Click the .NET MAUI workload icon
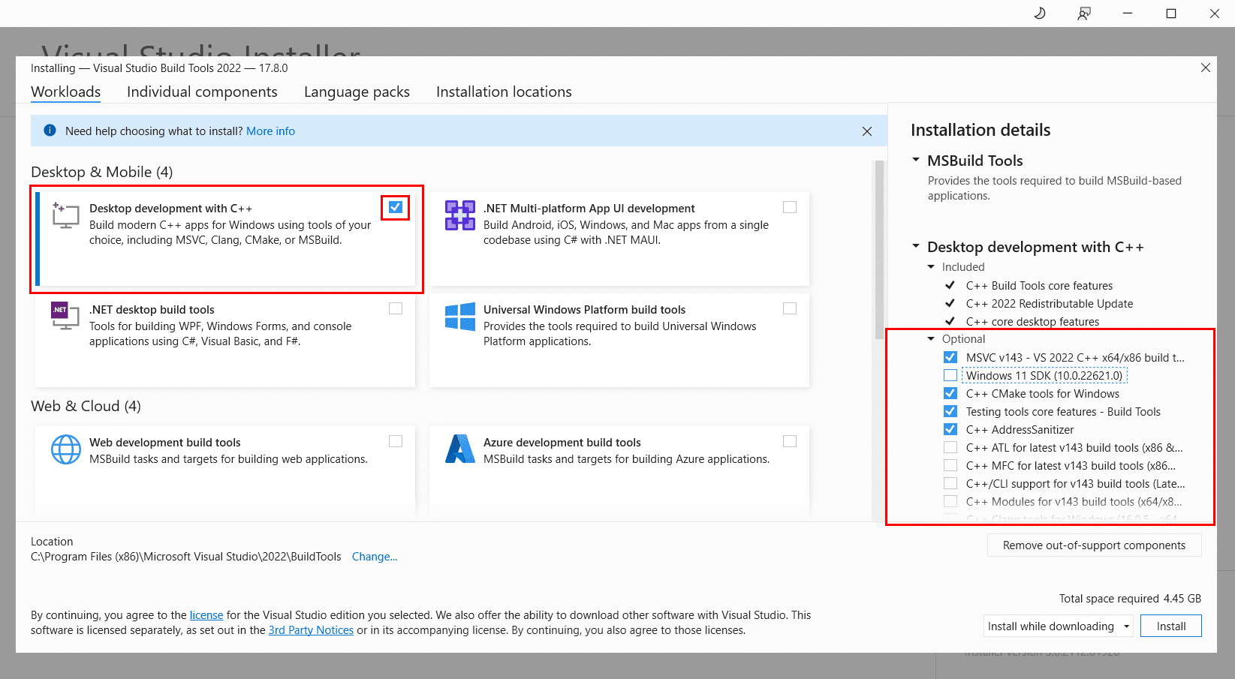Screen dimensions: 1235x679 459,215
